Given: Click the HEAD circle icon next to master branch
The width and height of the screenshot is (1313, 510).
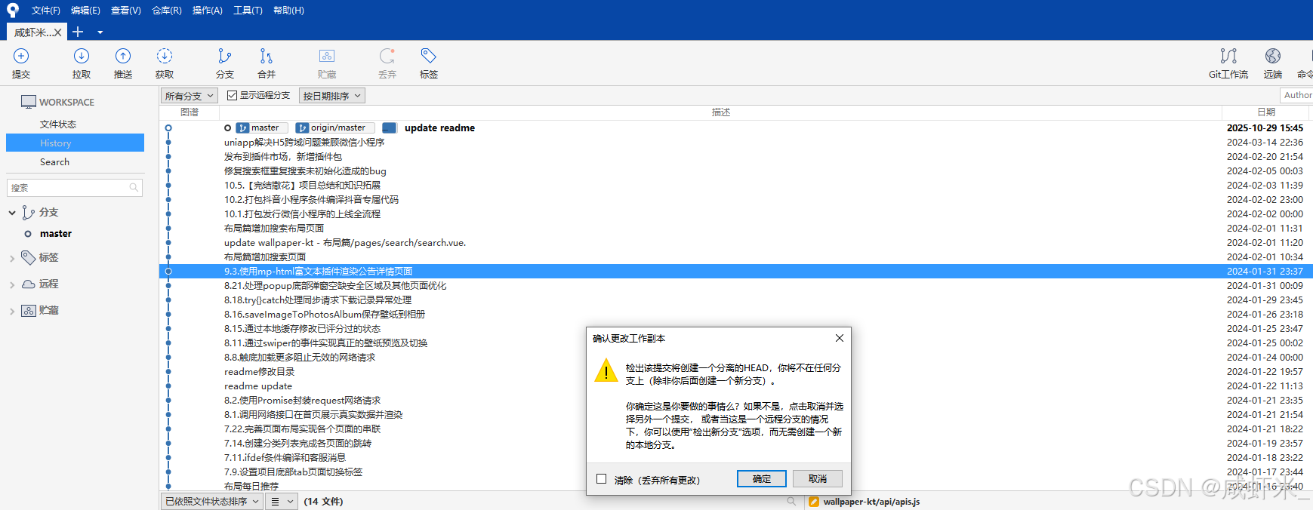Looking at the screenshot, I should tap(28, 234).
